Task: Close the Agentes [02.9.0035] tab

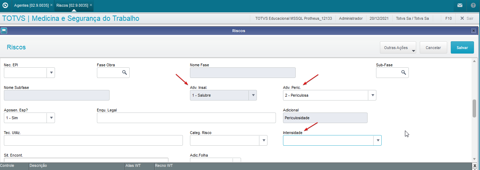Action: (51, 5)
